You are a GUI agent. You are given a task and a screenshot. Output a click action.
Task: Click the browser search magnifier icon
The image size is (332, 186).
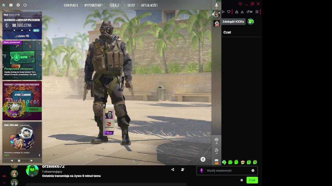point(240,4)
